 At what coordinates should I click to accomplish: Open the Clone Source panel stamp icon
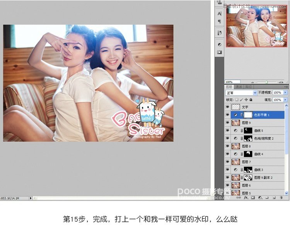coord(220,2)
